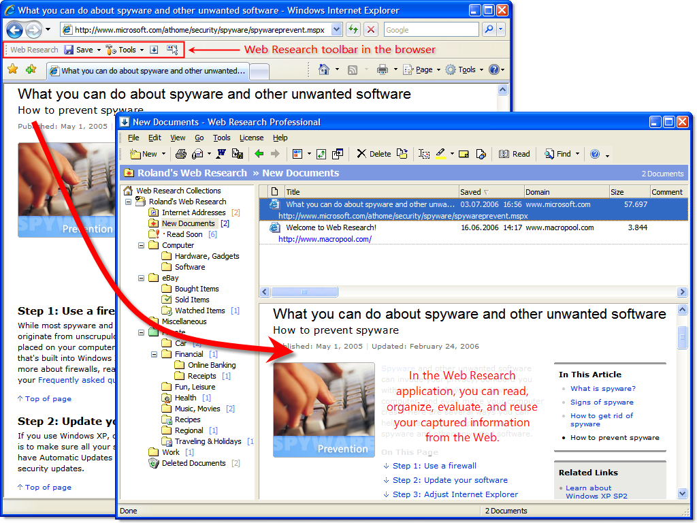Select the Hardware, Gadgets folder
Screen dimensions: 697x523
coord(207,256)
